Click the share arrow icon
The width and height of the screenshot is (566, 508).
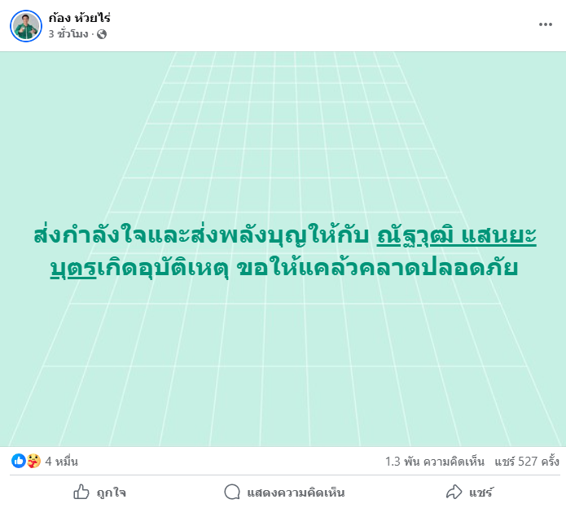454,492
